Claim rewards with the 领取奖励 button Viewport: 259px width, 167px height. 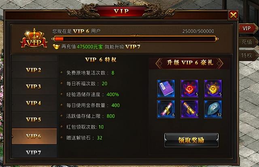(x=191, y=140)
